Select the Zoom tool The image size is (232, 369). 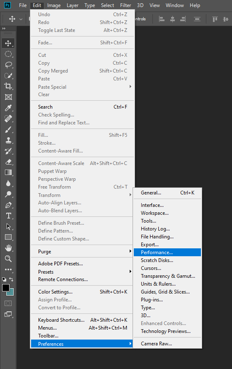pos(8,259)
